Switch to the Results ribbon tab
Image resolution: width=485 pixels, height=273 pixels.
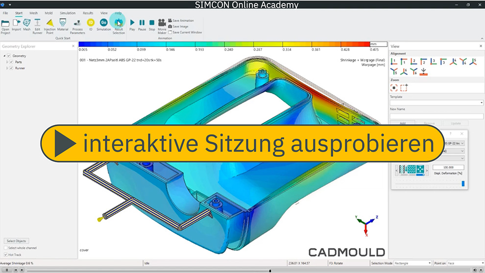click(88, 13)
